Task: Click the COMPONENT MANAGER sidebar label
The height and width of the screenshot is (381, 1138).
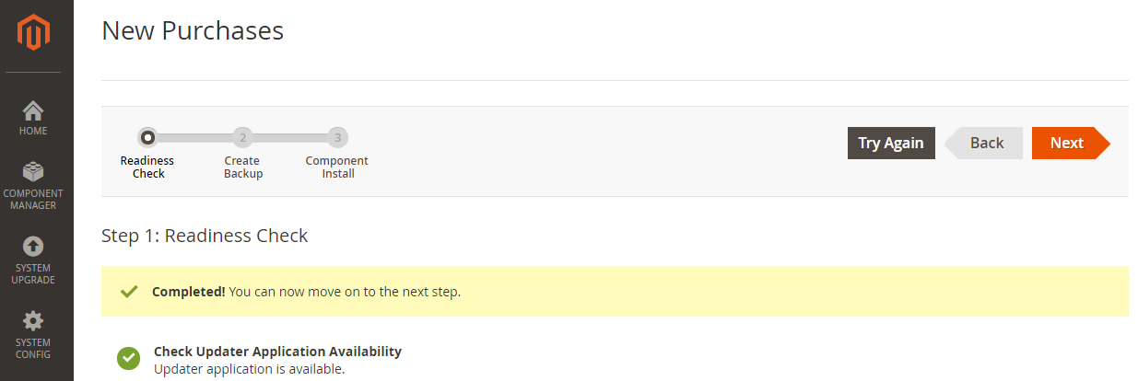Action: [x=33, y=200]
